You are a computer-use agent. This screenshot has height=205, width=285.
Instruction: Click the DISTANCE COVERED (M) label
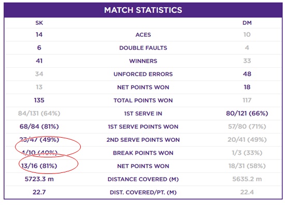tap(143, 179)
